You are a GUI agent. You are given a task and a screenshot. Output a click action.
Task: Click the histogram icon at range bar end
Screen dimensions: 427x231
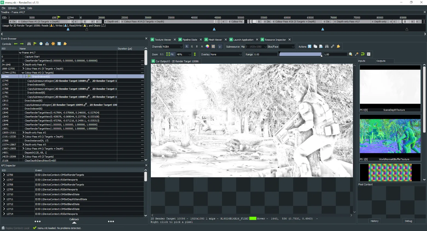point(369,54)
